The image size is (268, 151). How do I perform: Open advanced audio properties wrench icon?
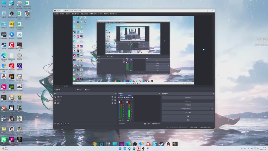point(149,123)
